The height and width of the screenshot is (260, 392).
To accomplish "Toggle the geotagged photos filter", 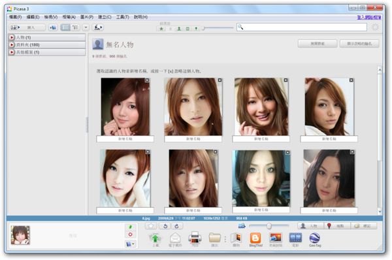I will coord(196,29).
